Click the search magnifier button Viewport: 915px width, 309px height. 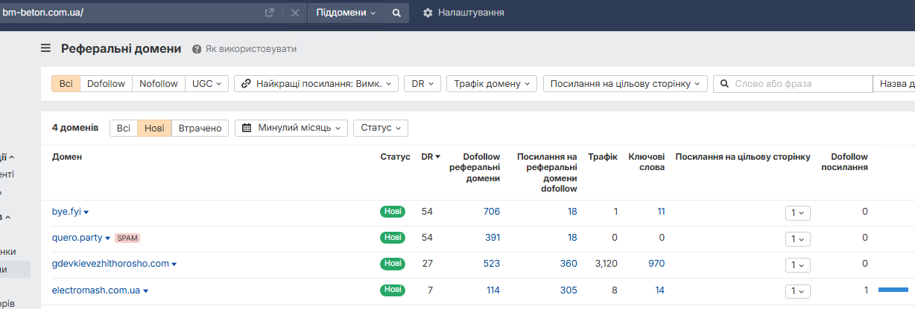pos(396,13)
